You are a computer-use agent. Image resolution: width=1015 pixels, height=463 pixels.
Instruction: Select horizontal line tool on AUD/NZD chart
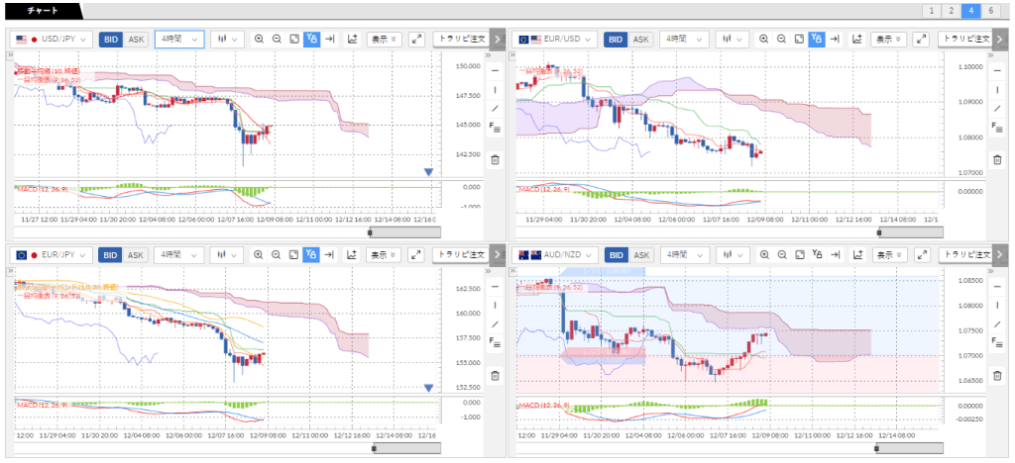click(x=997, y=287)
